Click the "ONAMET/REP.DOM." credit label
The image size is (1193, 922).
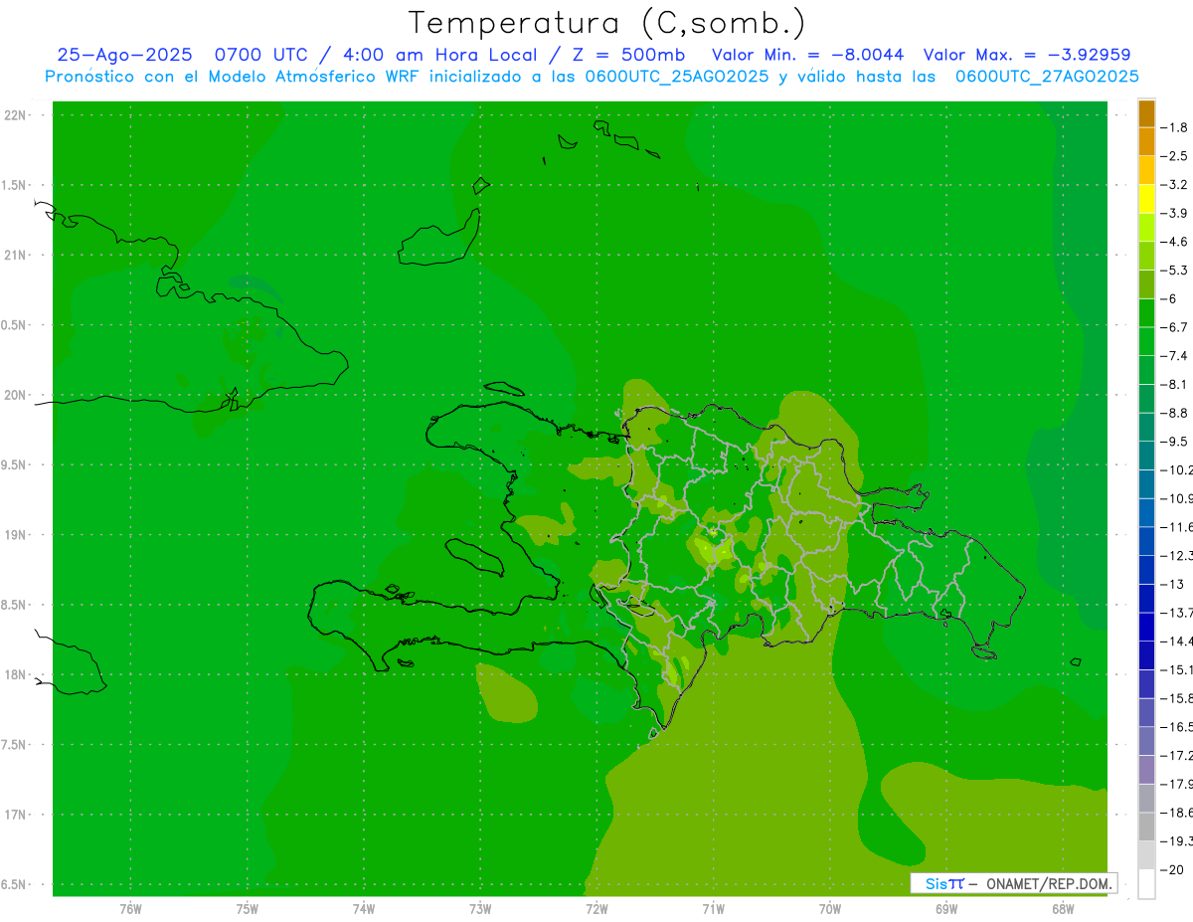[x=1048, y=883]
